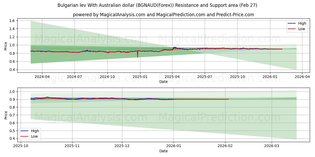Click the 2024-10 date tick on upper chart

coord(107,77)
